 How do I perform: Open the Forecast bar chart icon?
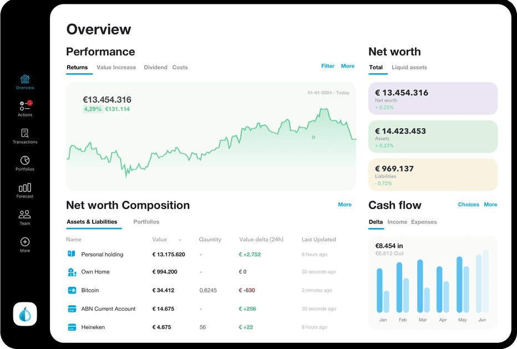tap(25, 188)
